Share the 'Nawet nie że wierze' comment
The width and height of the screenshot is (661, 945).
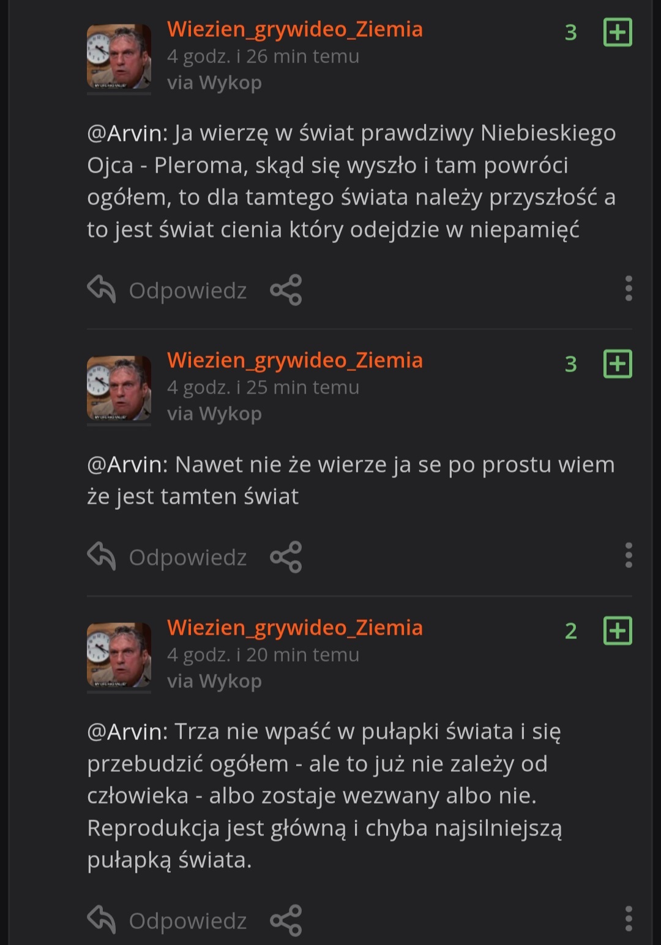click(x=286, y=557)
